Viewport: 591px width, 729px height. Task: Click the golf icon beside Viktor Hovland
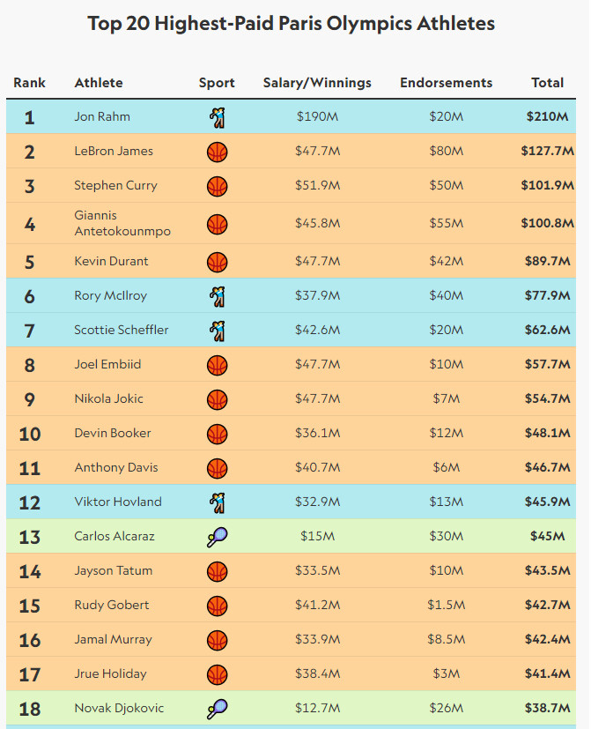[217, 502]
